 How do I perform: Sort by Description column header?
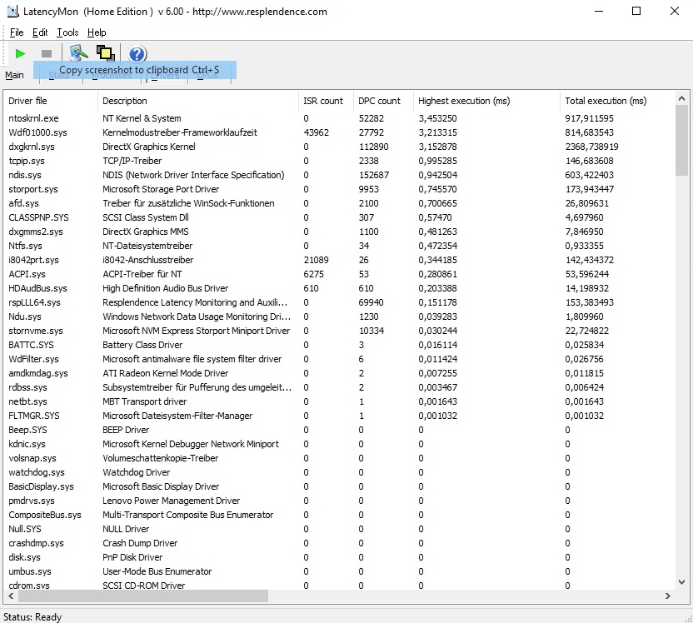197,101
